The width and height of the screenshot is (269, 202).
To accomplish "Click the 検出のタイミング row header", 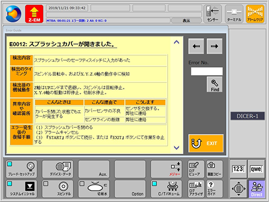I will coord(22,74).
